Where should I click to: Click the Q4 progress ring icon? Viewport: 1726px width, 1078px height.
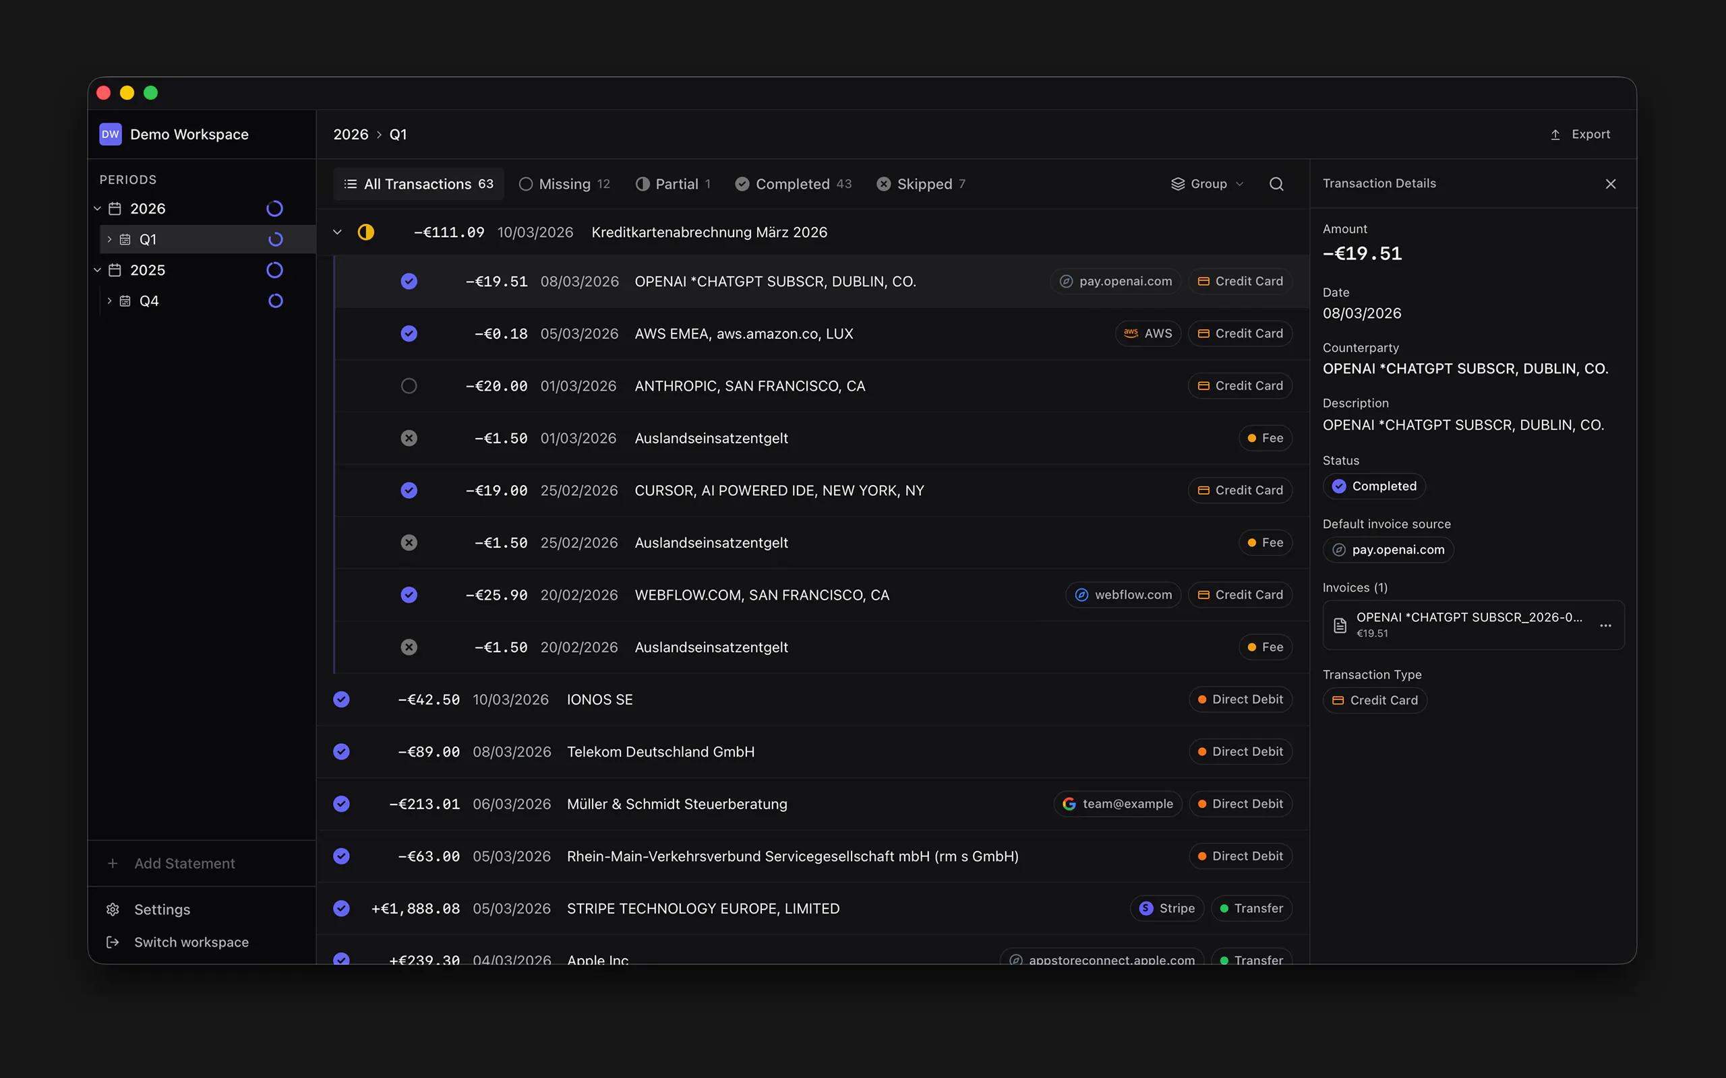click(275, 301)
